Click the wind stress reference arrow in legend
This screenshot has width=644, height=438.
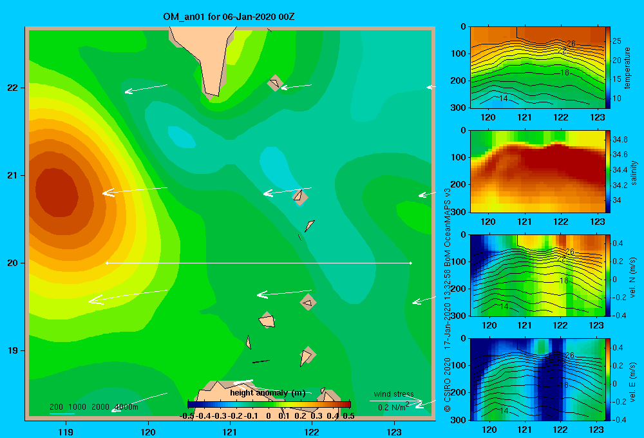coord(396,403)
